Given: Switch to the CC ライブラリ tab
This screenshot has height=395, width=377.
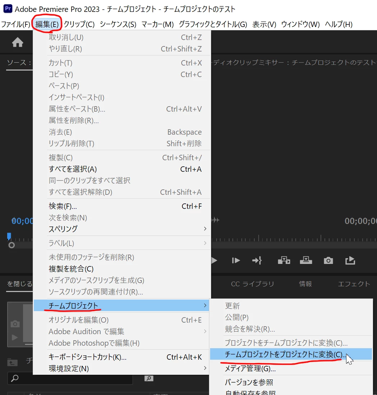Looking at the screenshot, I should (253, 284).
